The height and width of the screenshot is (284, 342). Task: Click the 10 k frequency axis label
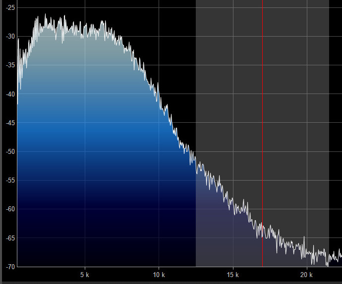coord(159,275)
